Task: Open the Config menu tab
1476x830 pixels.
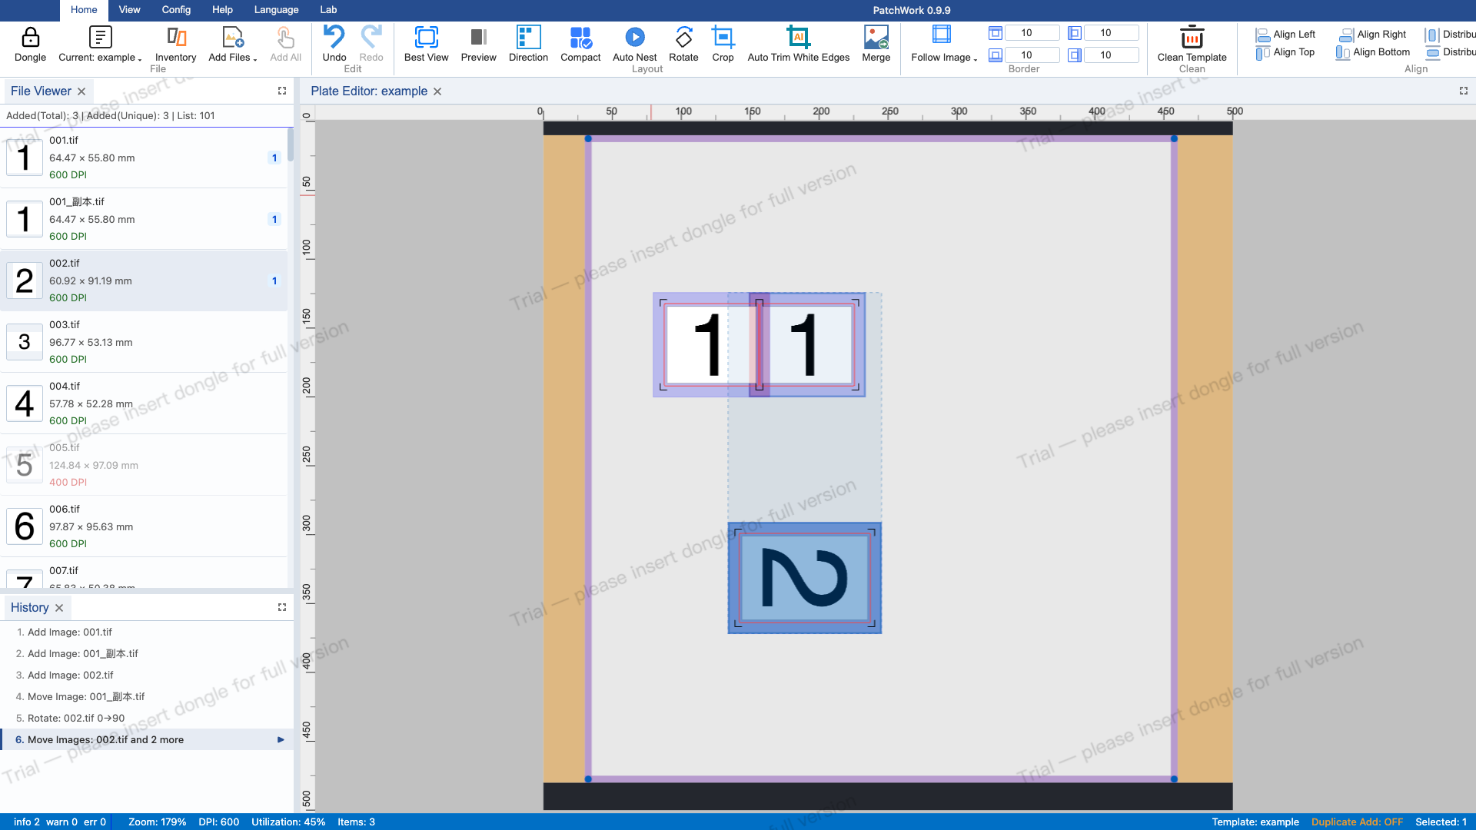Action: [176, 10]
